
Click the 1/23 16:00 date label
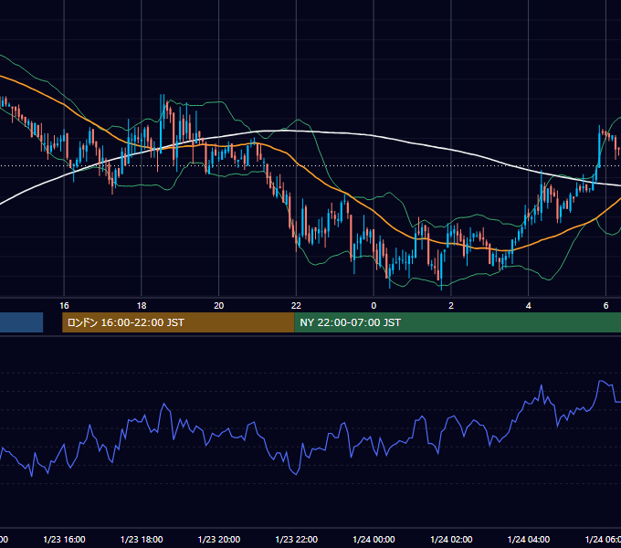pos(64,539)
